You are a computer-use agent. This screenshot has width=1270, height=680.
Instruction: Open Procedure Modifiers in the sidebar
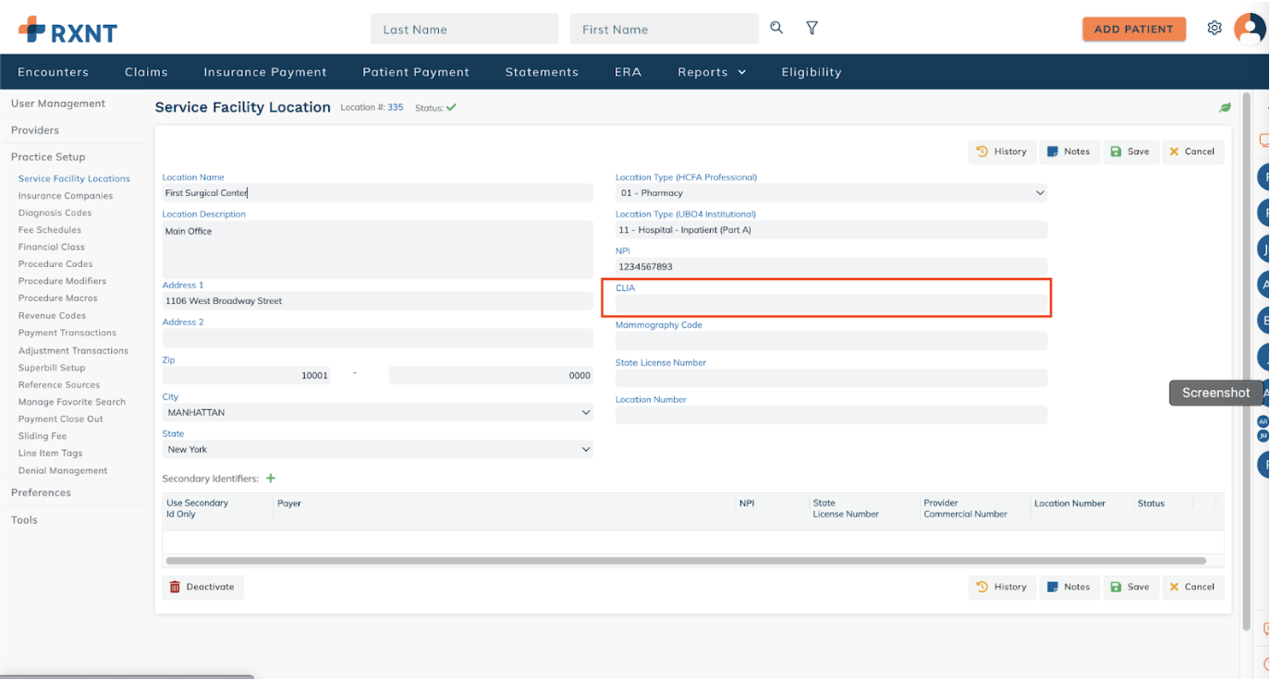pos(62,281)
